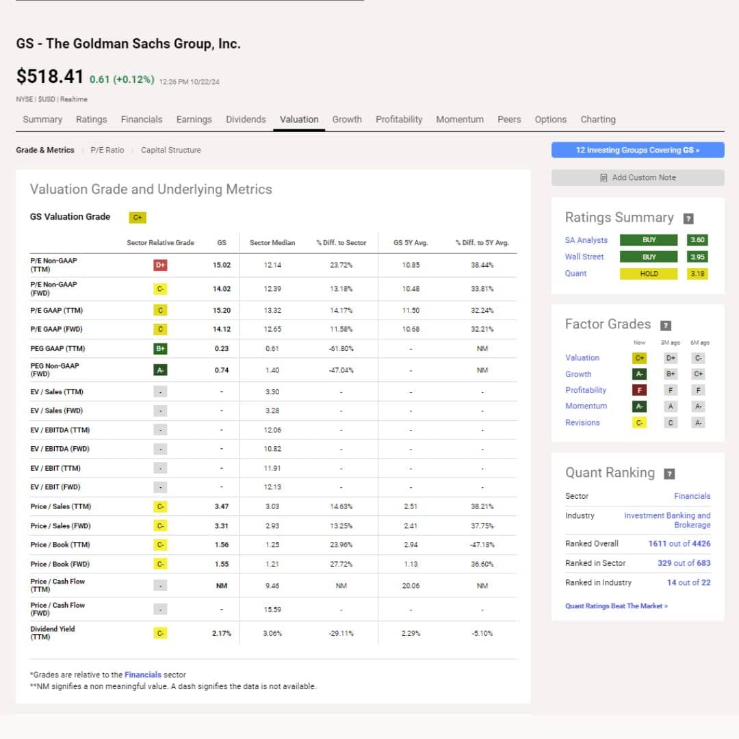Click the green BUY badge for SA Analysts

(x=649, y=240)
